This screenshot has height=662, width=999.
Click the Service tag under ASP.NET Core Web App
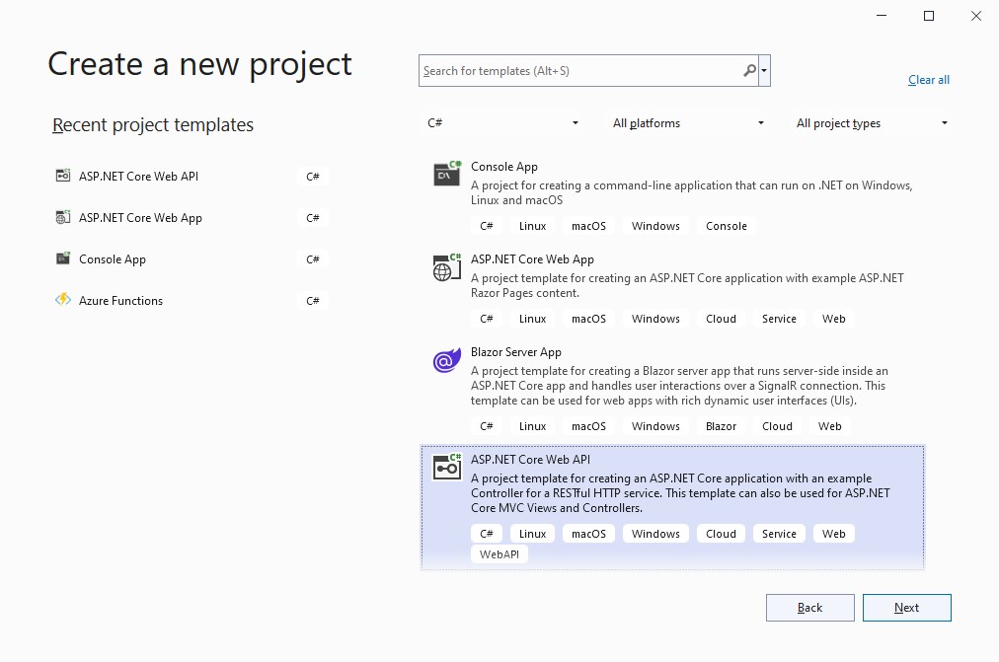(x=779, y=319)
